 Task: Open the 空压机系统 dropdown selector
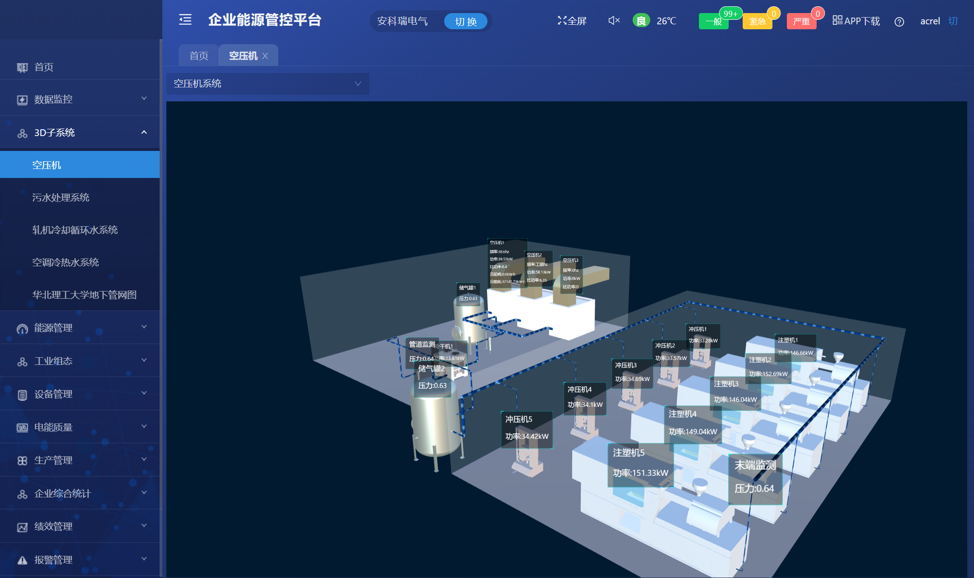(267, 84)
